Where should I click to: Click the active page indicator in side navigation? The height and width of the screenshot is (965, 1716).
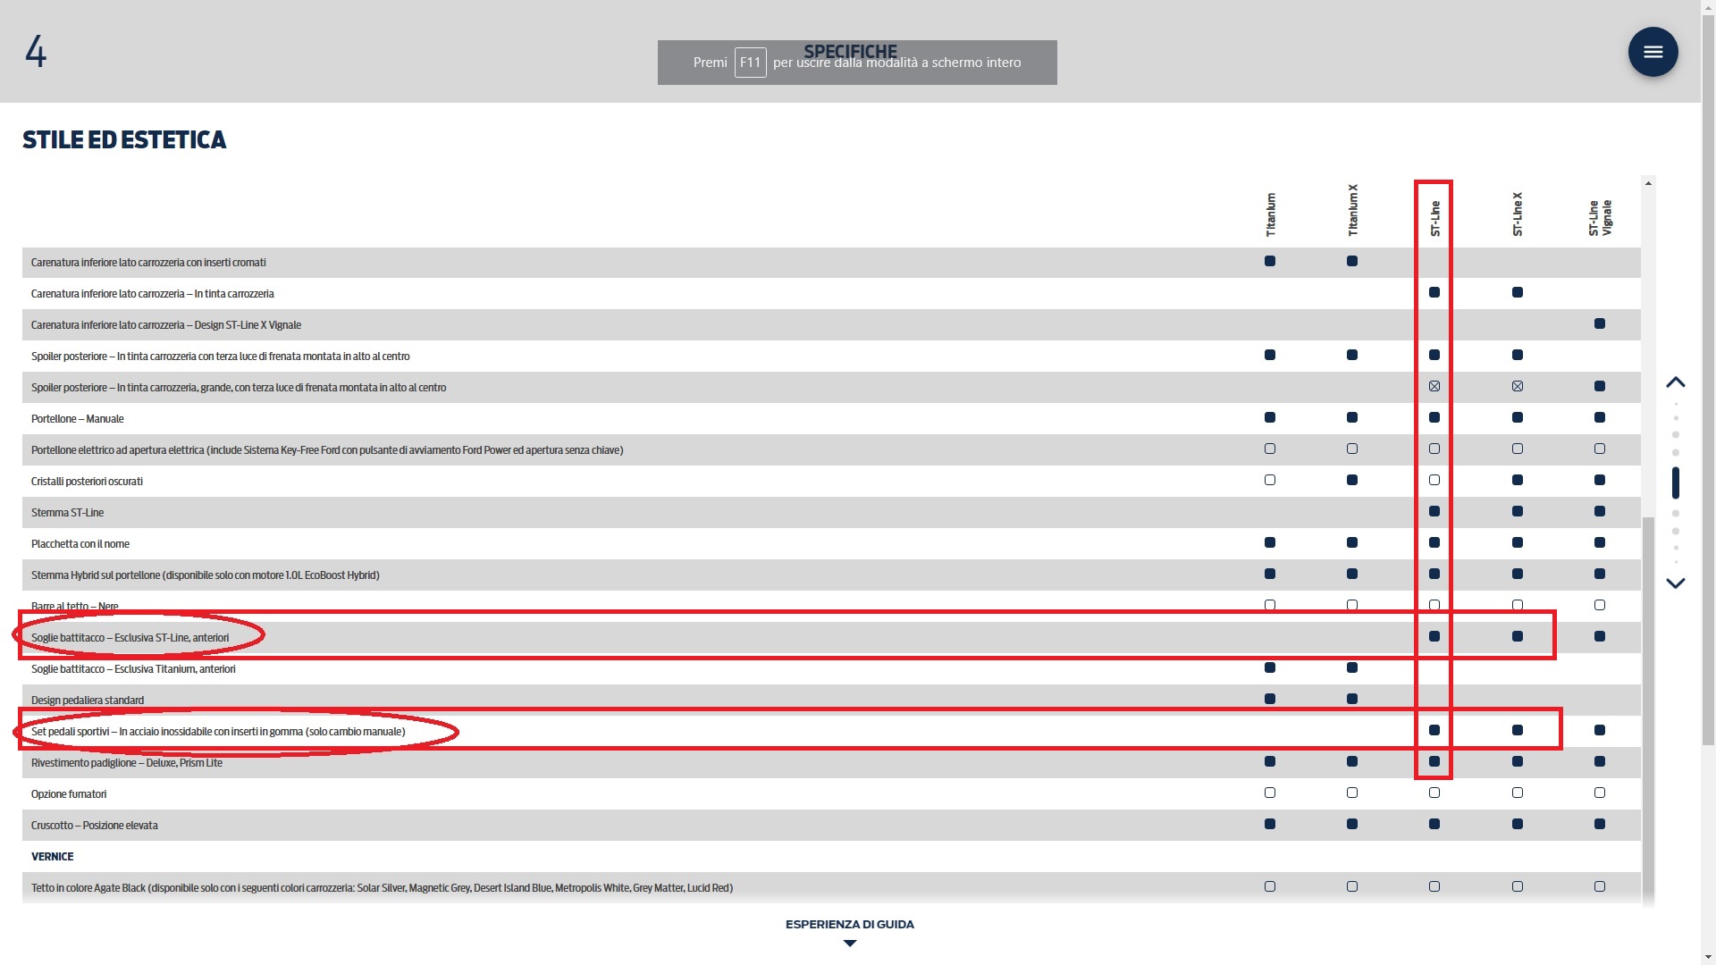click(1676, 482)
